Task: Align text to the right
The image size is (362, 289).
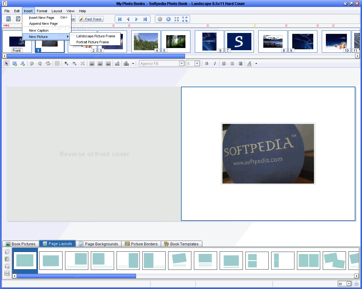Action: point(240,64)
